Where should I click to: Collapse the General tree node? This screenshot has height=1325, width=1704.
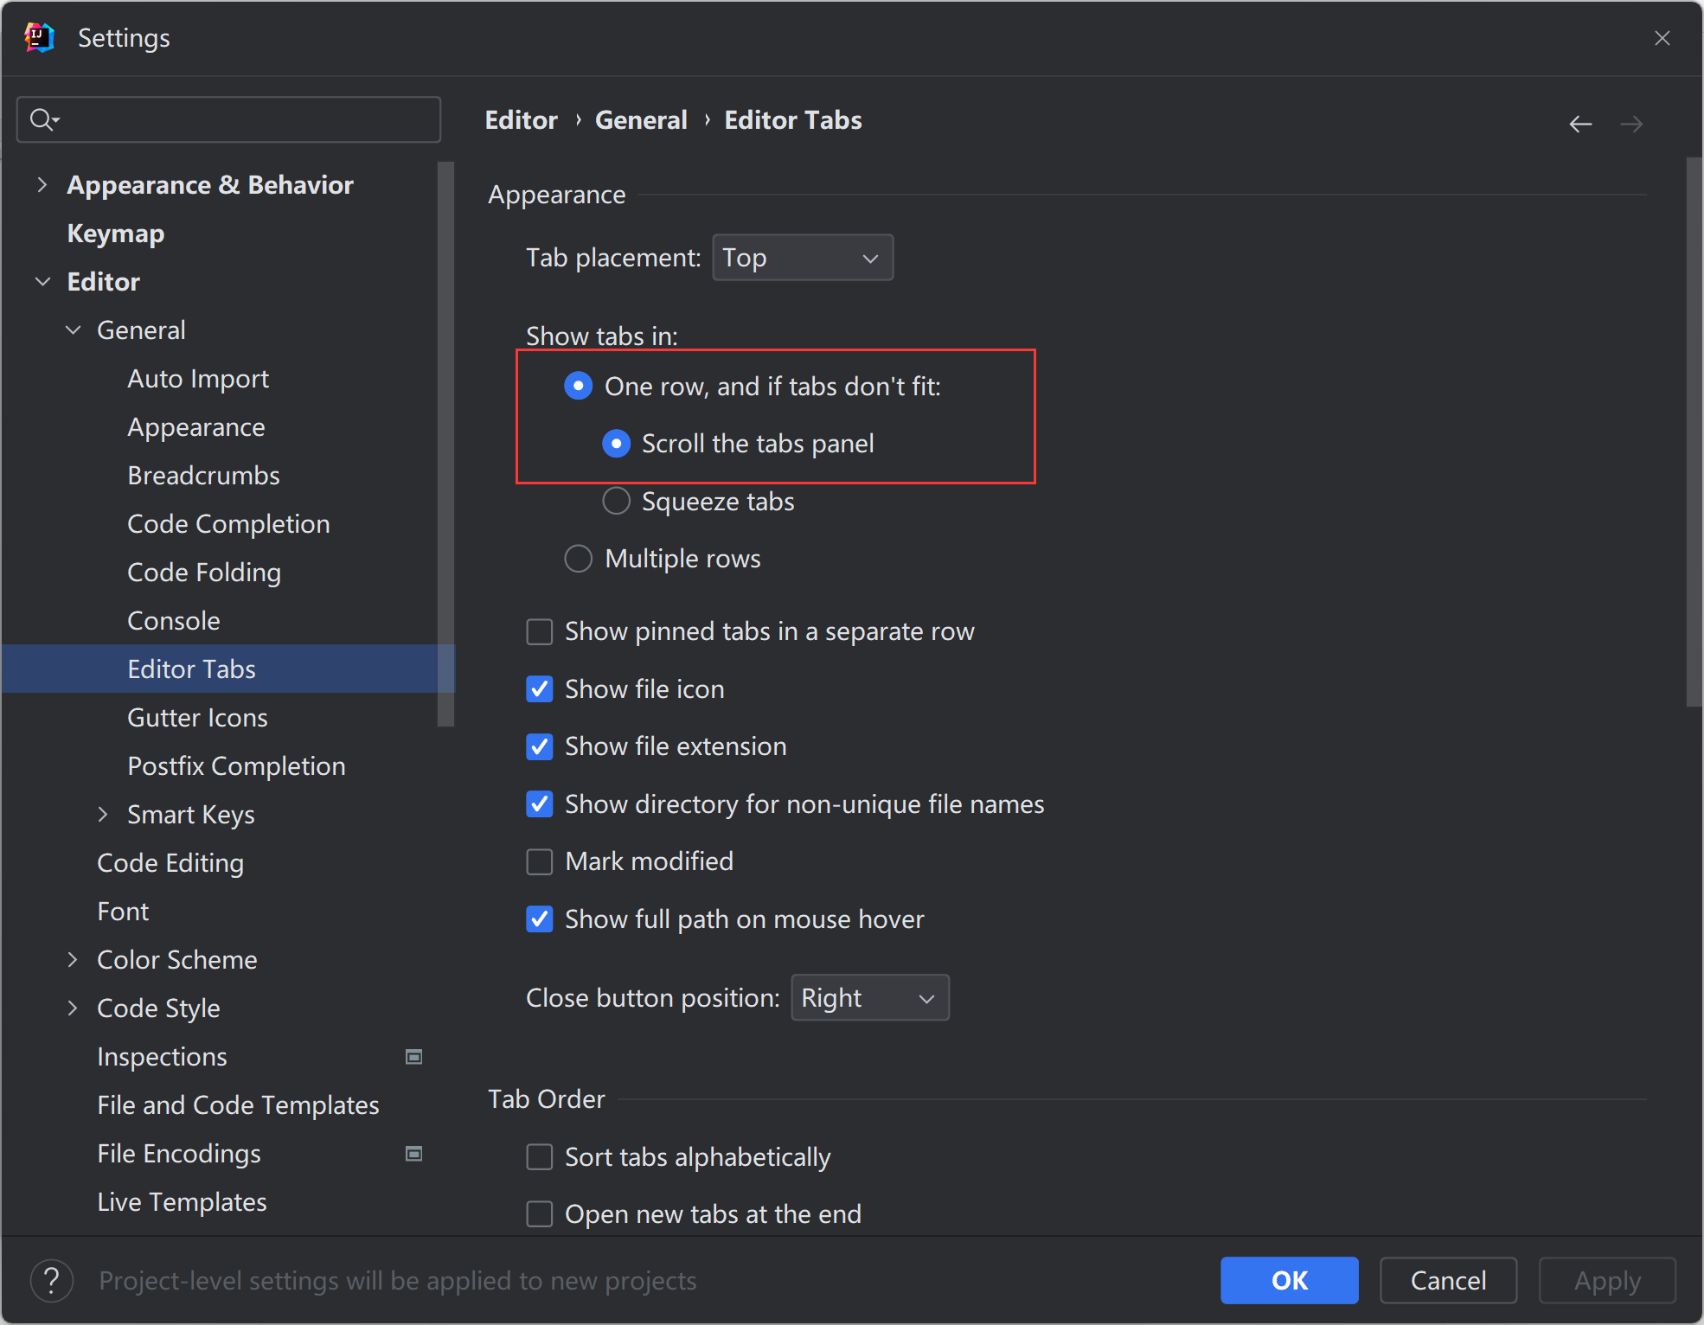(74, 330)
